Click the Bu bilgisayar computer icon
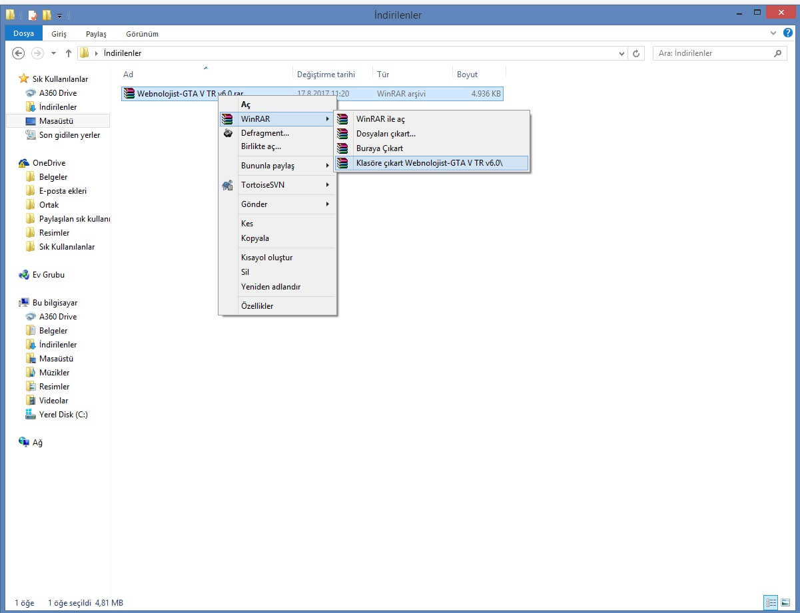800x613 pixels. coord(24,303)
